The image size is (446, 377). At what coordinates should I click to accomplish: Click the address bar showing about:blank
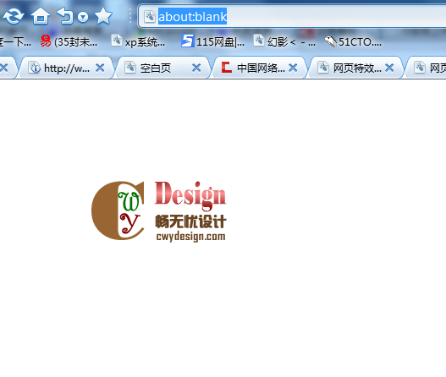coord(293,17)
